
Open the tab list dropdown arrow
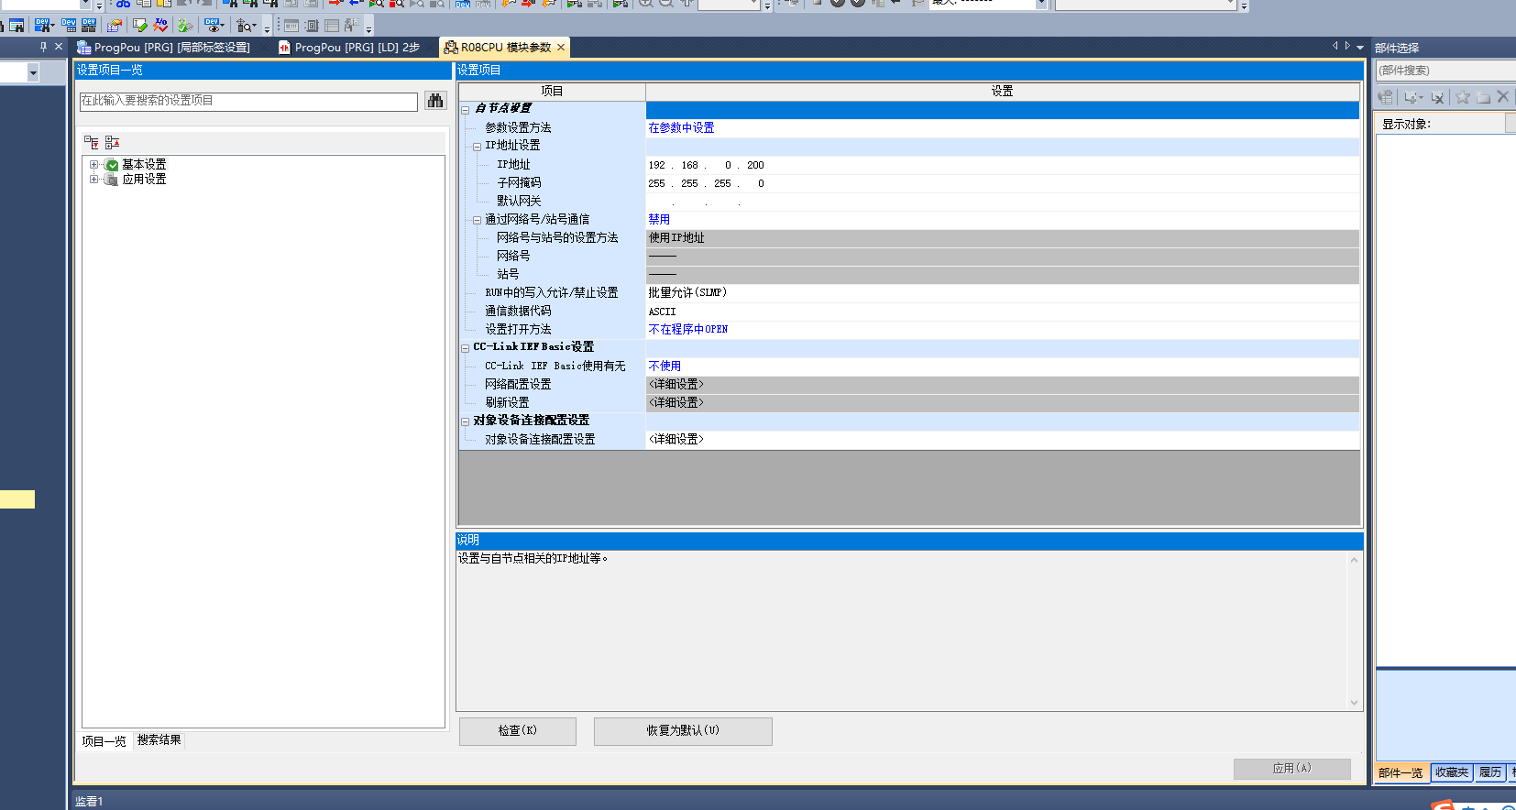1360,47
